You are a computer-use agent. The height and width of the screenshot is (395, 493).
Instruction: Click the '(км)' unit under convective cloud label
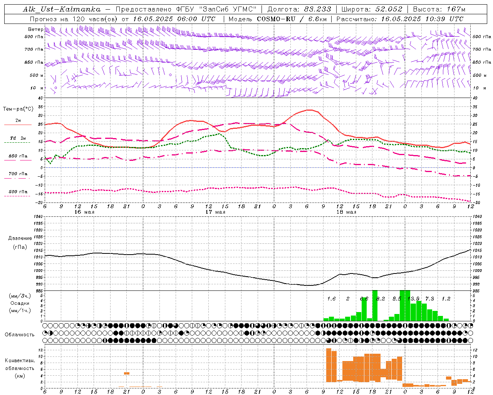pyautogui.click(x=20, y=376)
